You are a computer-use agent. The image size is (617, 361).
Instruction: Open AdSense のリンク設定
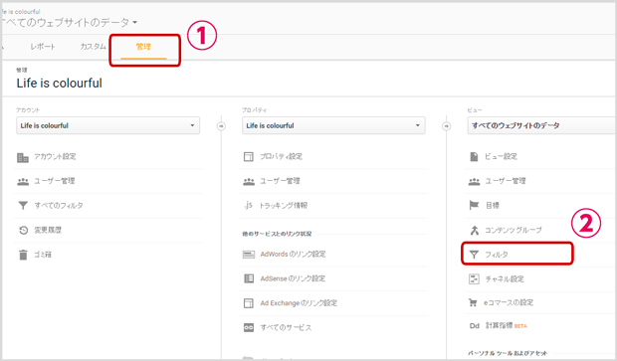tap(293, 278)
